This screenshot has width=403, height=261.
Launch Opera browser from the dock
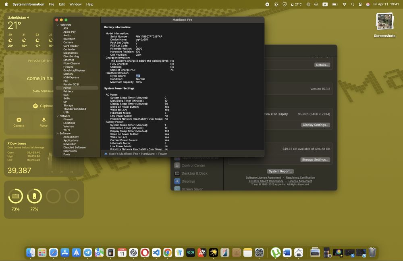pyautogui.click(x=145, y=253)
